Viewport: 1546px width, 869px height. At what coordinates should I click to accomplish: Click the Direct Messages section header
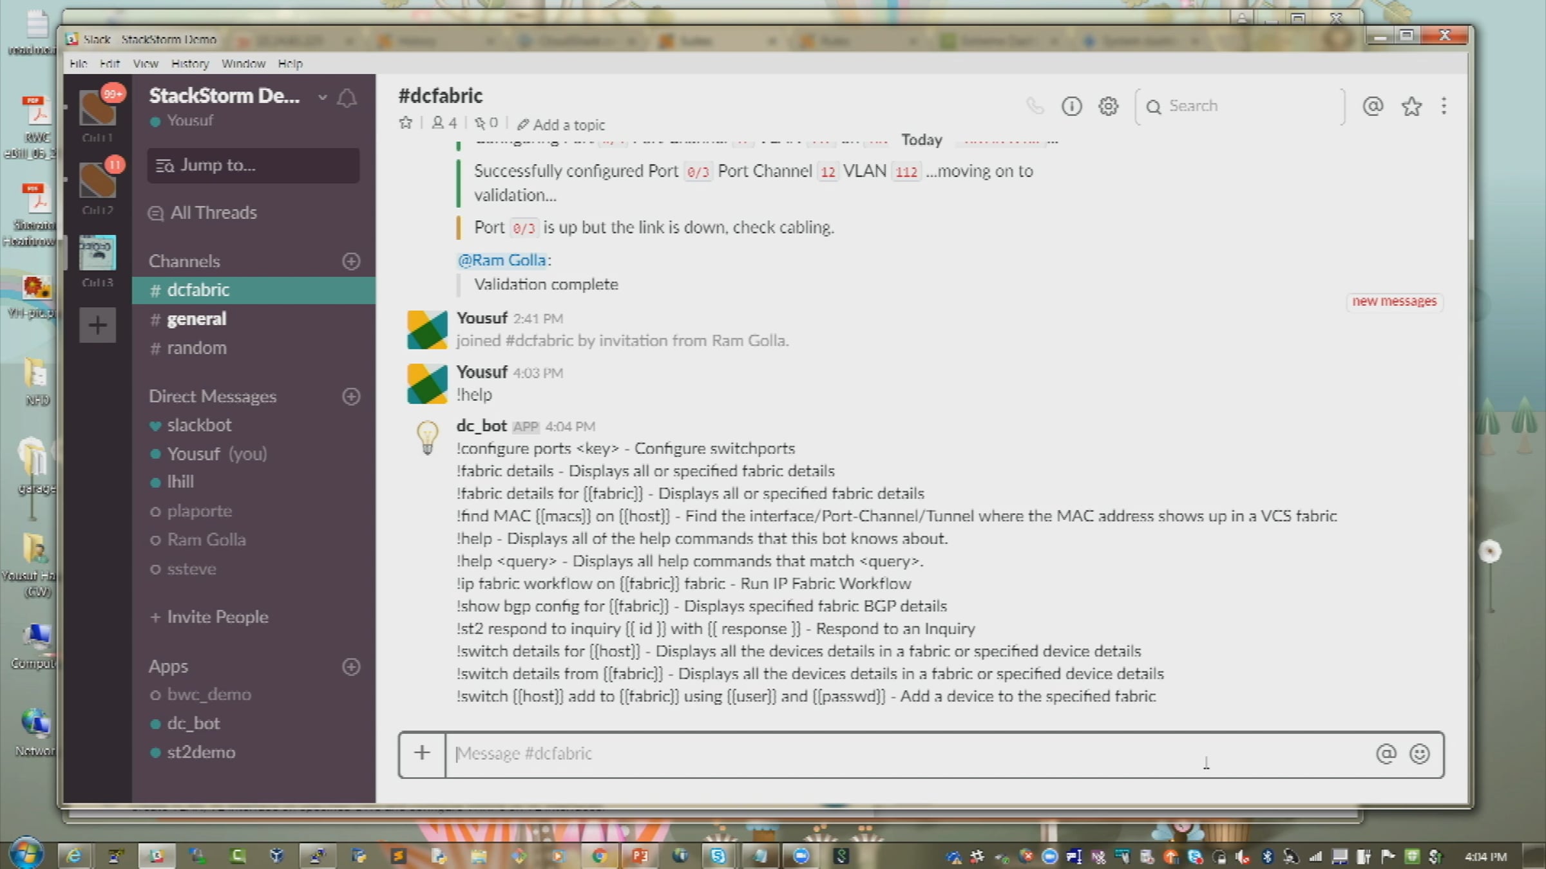click(x=213, y=397)
